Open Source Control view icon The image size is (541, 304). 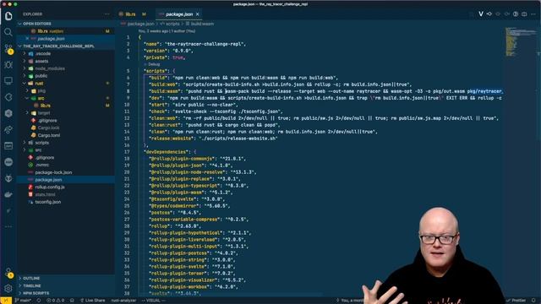click(x=8, y=49)
